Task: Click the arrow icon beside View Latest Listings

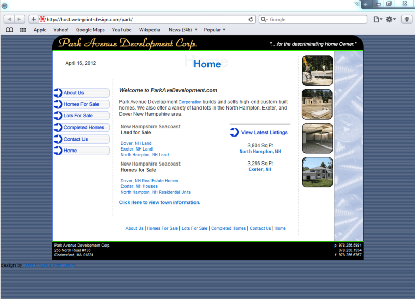Action: 234,132
